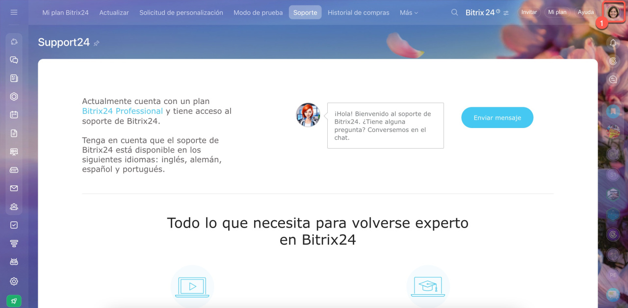Viewport: 628px width, 308px height.
Task: Open the blue bookmark icon in right panel
Action: (613, 112)
